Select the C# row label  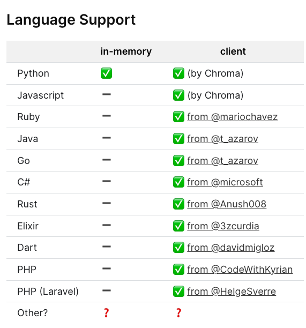[24, 182]
